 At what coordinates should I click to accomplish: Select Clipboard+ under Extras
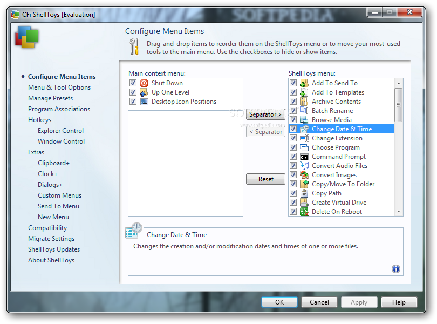53,163
